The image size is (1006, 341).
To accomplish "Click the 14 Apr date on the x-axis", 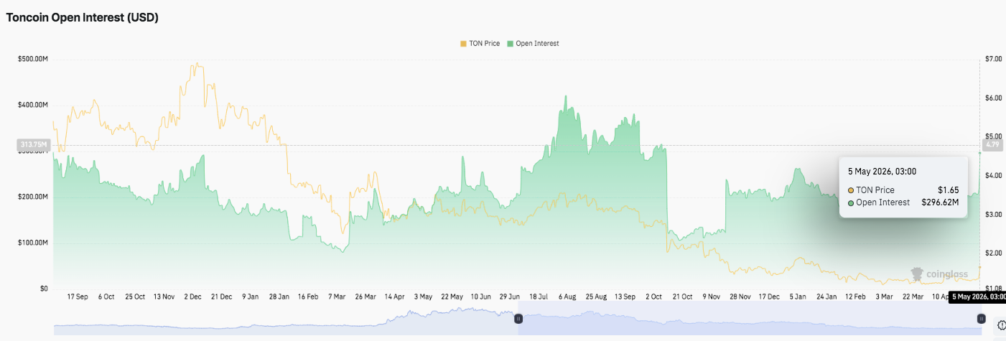I will (394, 296).
